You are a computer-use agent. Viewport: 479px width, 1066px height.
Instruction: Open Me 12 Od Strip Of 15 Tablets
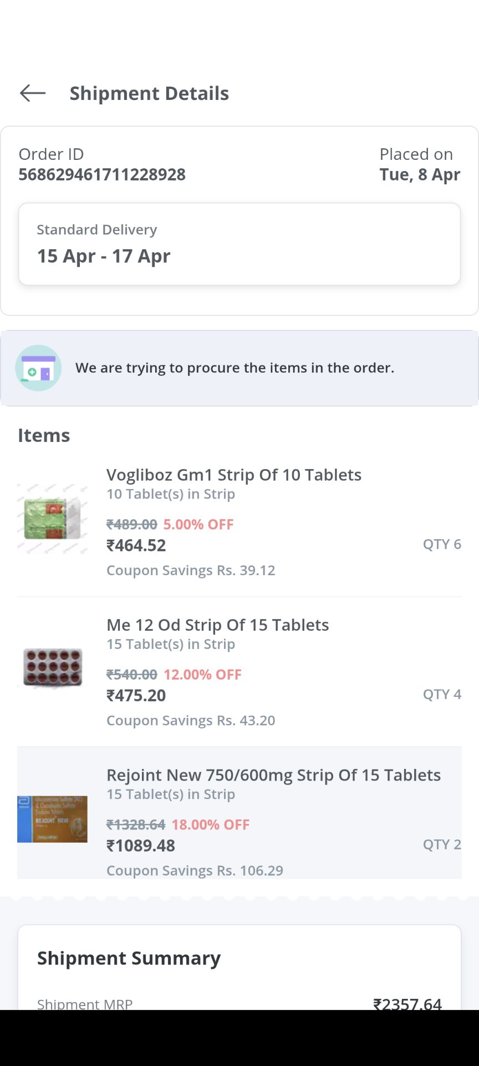(x=217, y=625)
